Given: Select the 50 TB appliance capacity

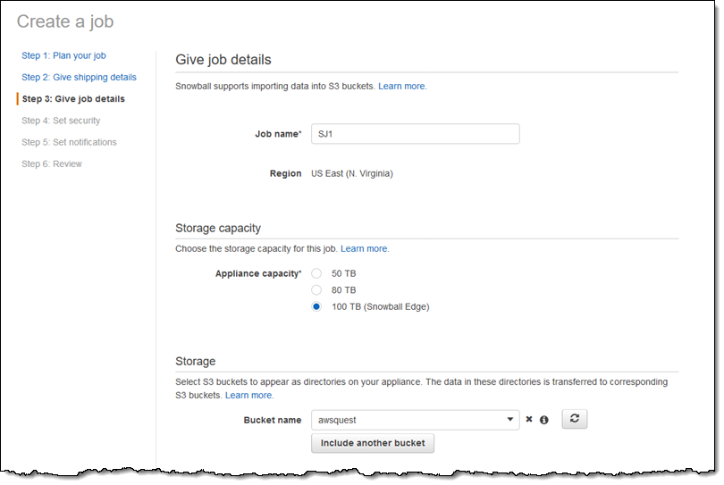Looking at the screenshot, I should coord(316,273).
